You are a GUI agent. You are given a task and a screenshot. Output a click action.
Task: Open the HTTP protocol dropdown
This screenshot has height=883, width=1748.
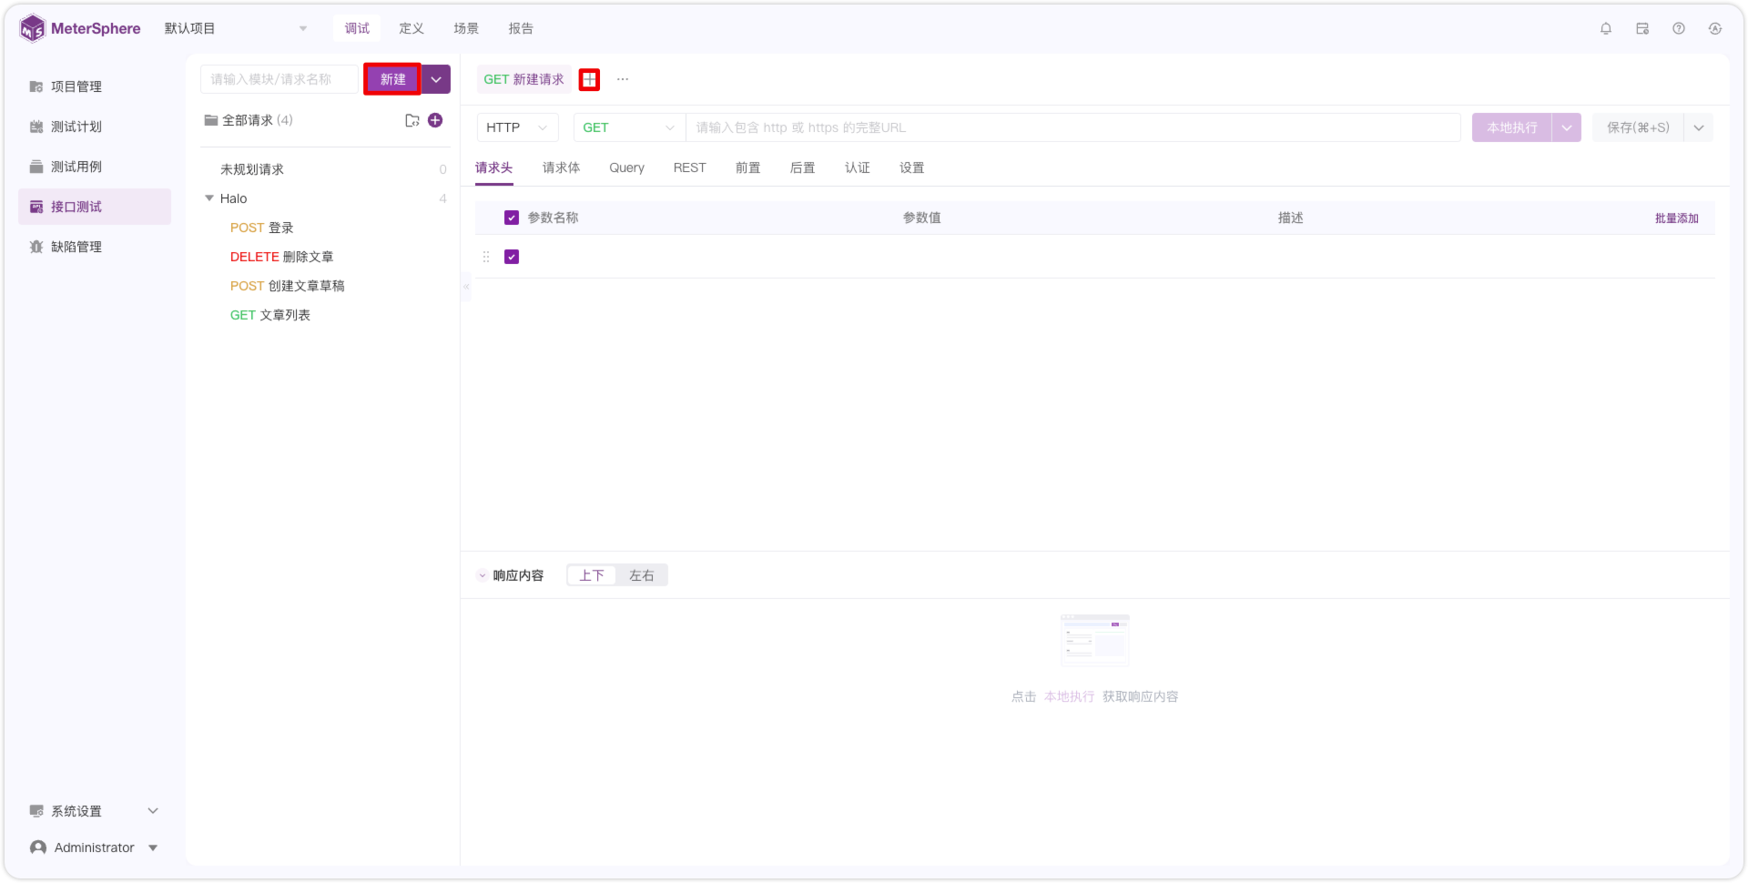coord(517,127)
